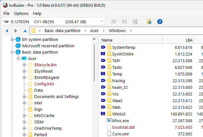Select Tasks folder in file list

(x=117, y=68)
